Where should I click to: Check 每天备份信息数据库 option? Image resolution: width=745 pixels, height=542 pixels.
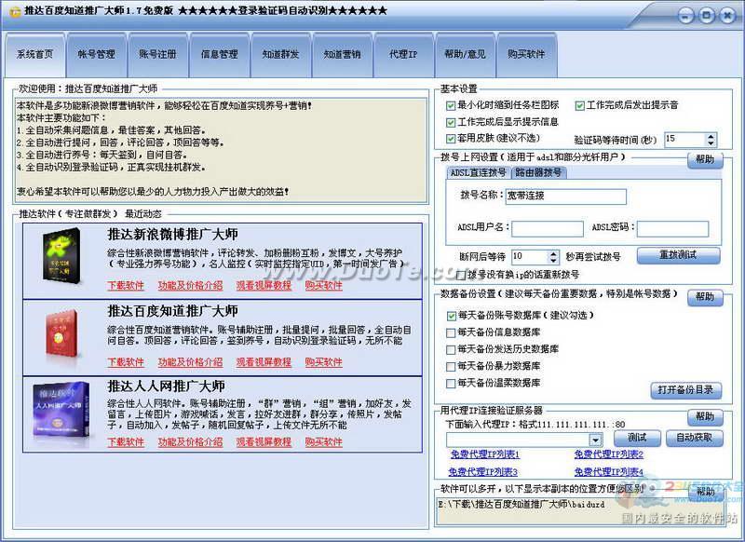(452, 332)
